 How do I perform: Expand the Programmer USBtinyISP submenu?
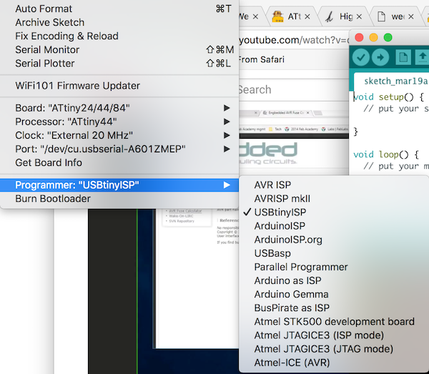(x=119, y=185)
